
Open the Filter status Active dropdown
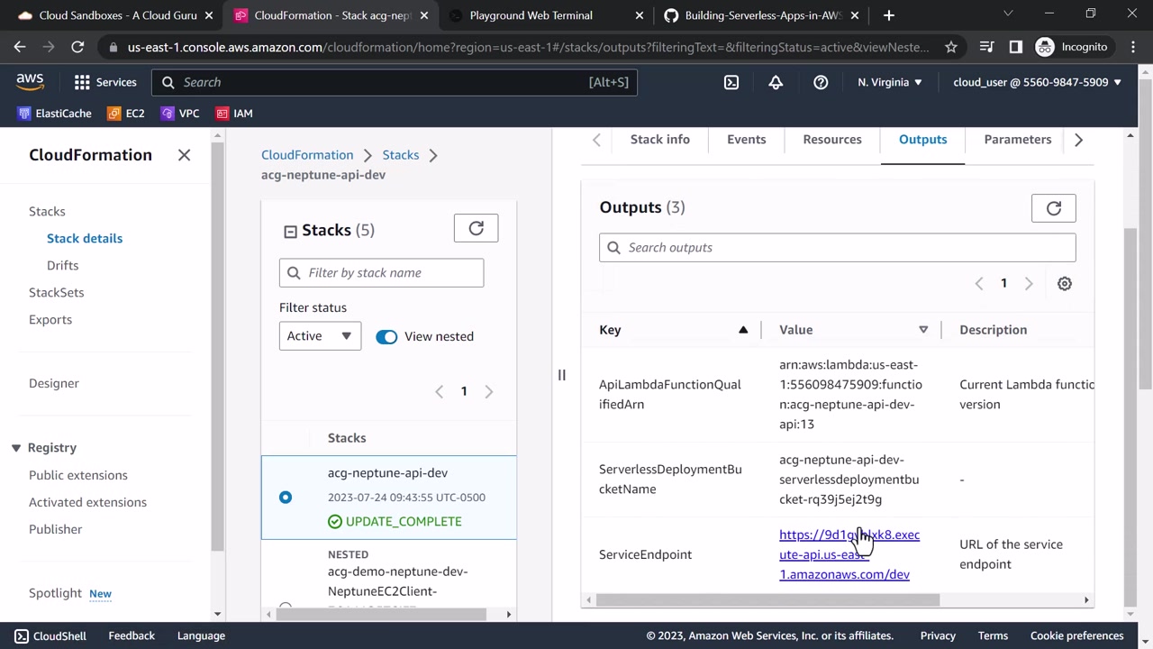coord(320,336)
